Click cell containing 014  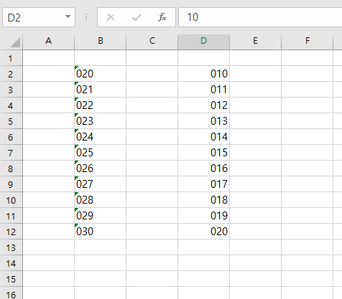click(x=204, y=137)
